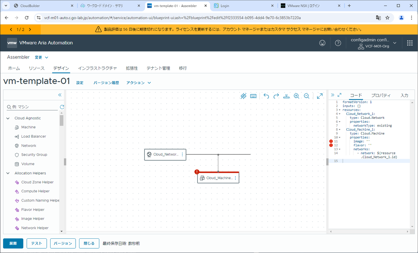Fold the networks block at line 13

(340, 149)
